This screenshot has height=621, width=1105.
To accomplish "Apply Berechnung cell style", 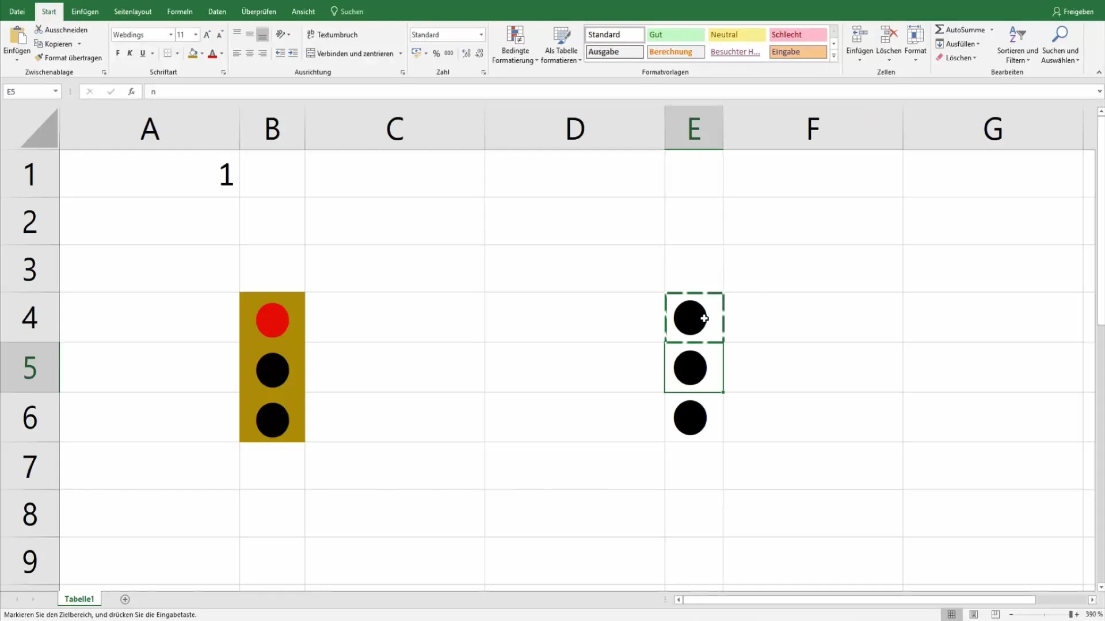I will [x=676, y=52].
